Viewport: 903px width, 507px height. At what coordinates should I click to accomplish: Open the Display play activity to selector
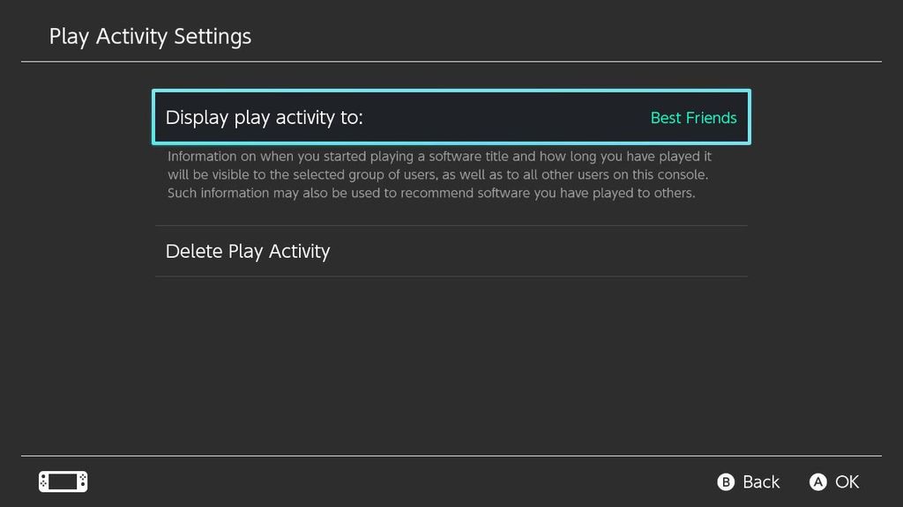451,117
